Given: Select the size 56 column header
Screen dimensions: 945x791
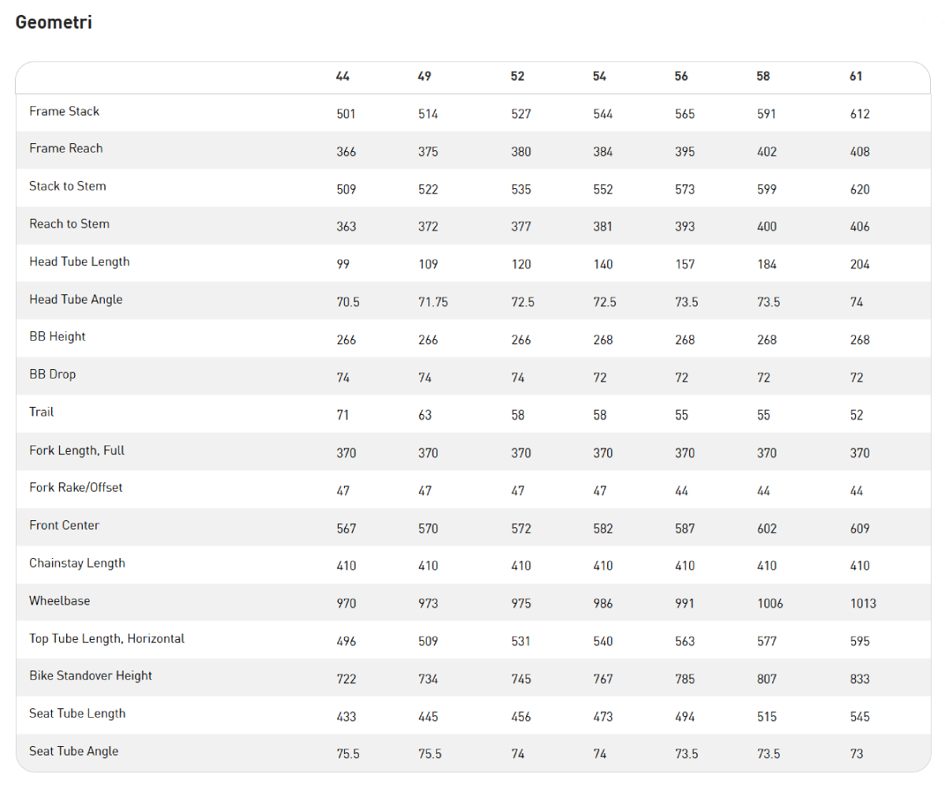Looking at the screenshot, I should point(681,76).
